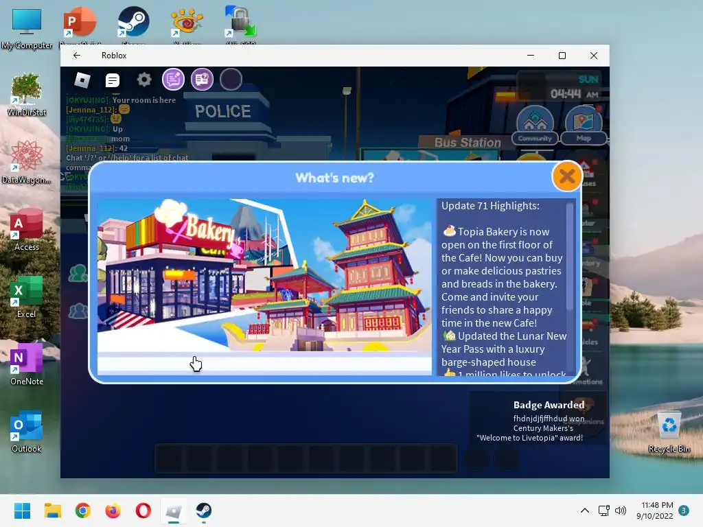Open the taskbar clock and date
Screen dimensions: 703x527
(x=655, y=511)
